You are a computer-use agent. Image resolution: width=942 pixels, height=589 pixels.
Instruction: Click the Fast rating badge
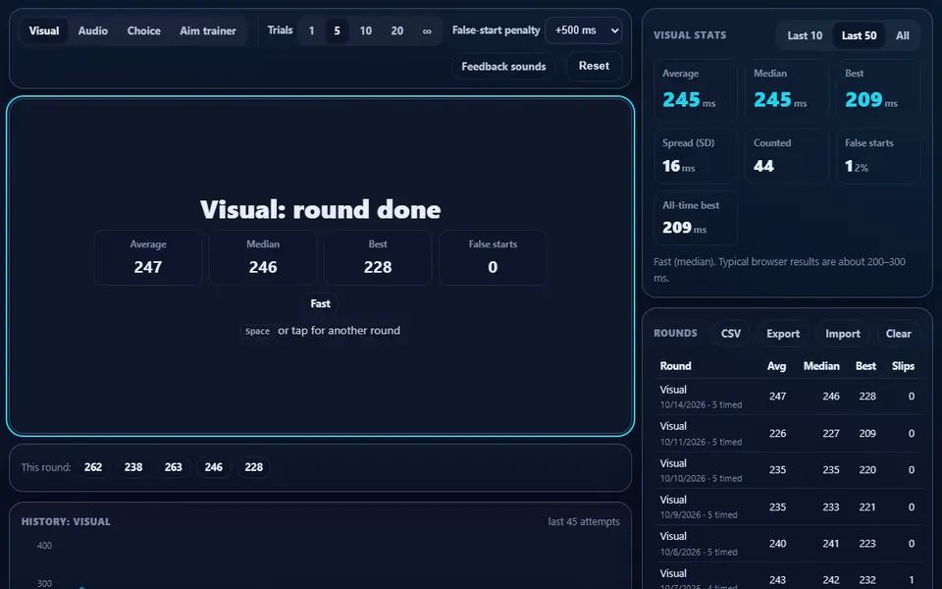[320, 303]
